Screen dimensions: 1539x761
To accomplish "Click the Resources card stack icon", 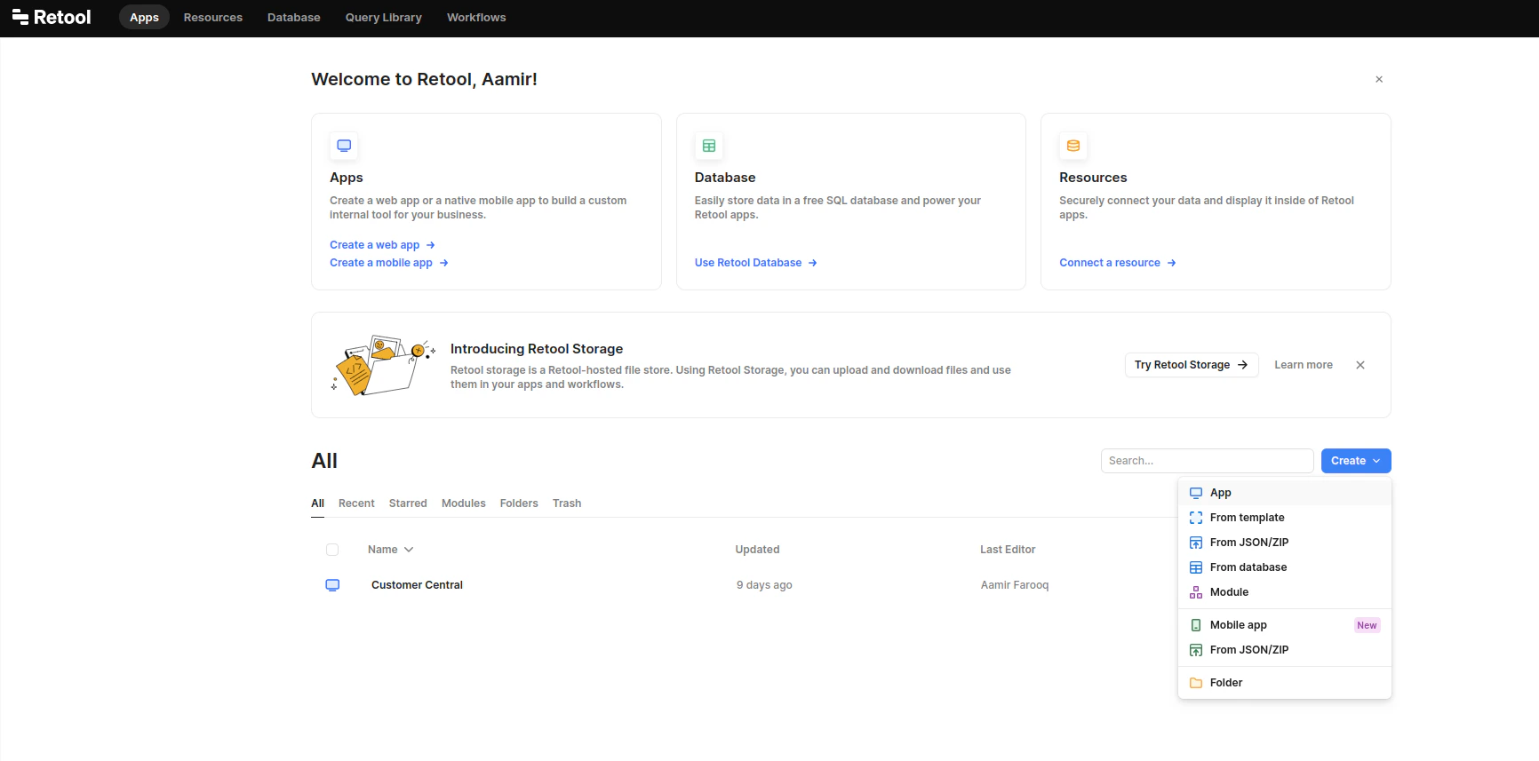I will pyautogui.click(x=1073, y=146).
